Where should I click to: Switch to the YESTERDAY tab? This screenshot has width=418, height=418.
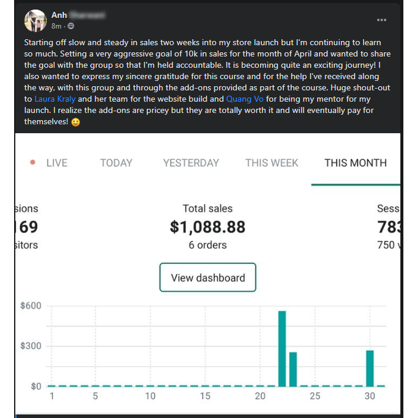(x=190, y=163)
